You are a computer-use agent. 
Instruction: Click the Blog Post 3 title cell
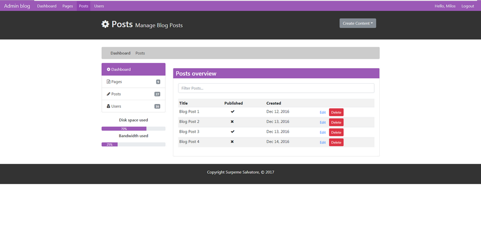pyautogui.click(x=189, y=132)
